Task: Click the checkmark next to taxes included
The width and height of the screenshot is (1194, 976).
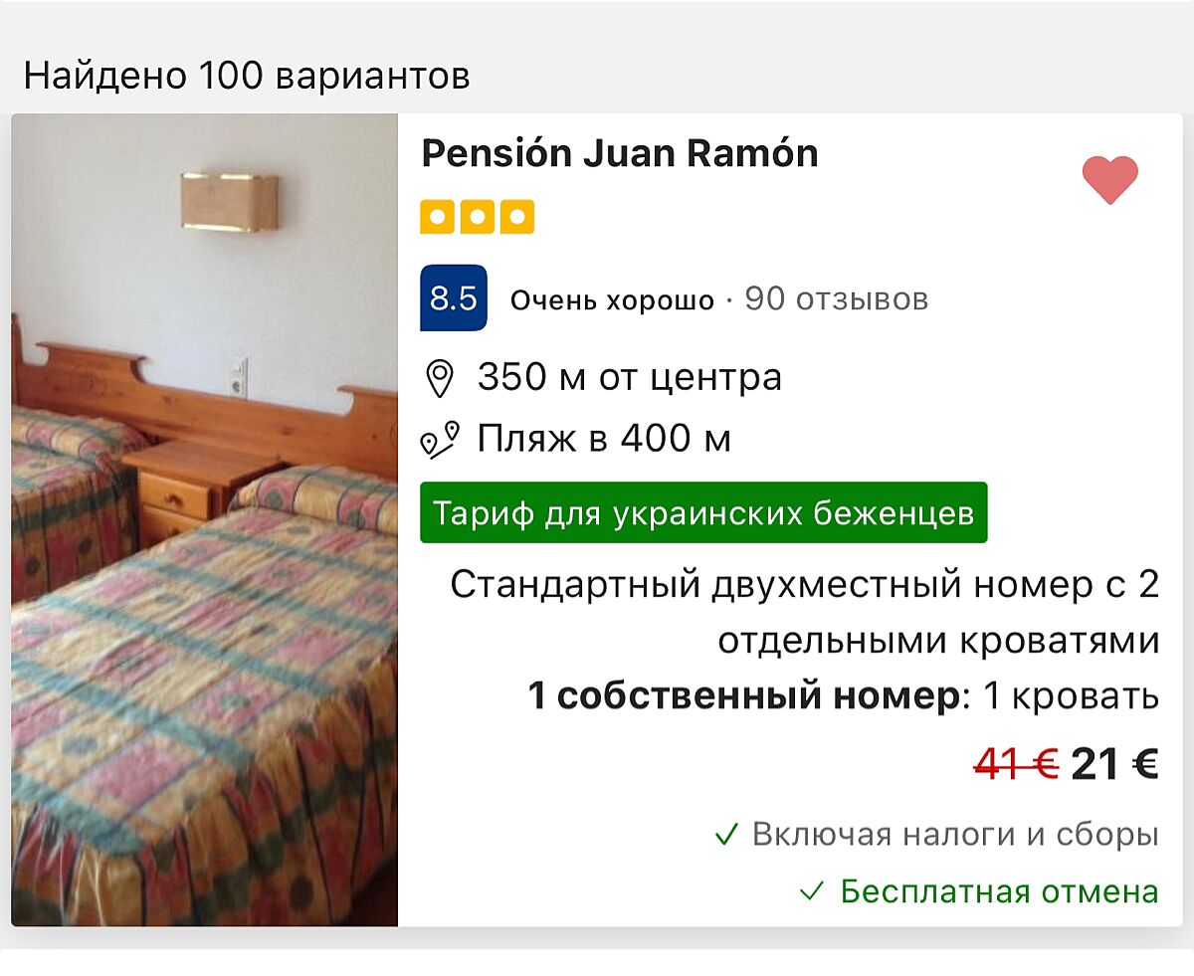Action: pos(727,835)
